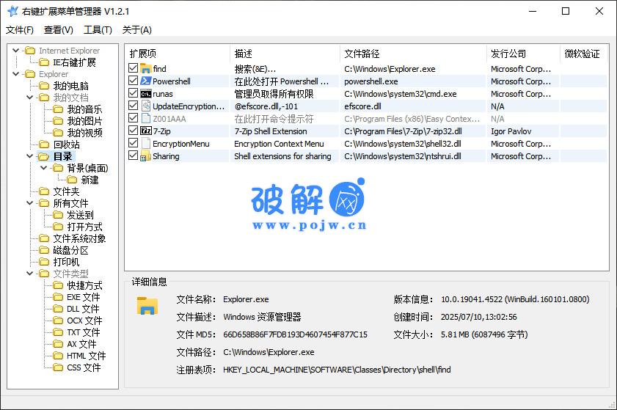
Task: Collapse the Explorer tree node
Action: (15, 74)
